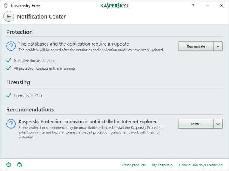Click the License is in effect checkmark
Image resolution: width=229 pixels, height=171 pixels.
coord(9,96)
